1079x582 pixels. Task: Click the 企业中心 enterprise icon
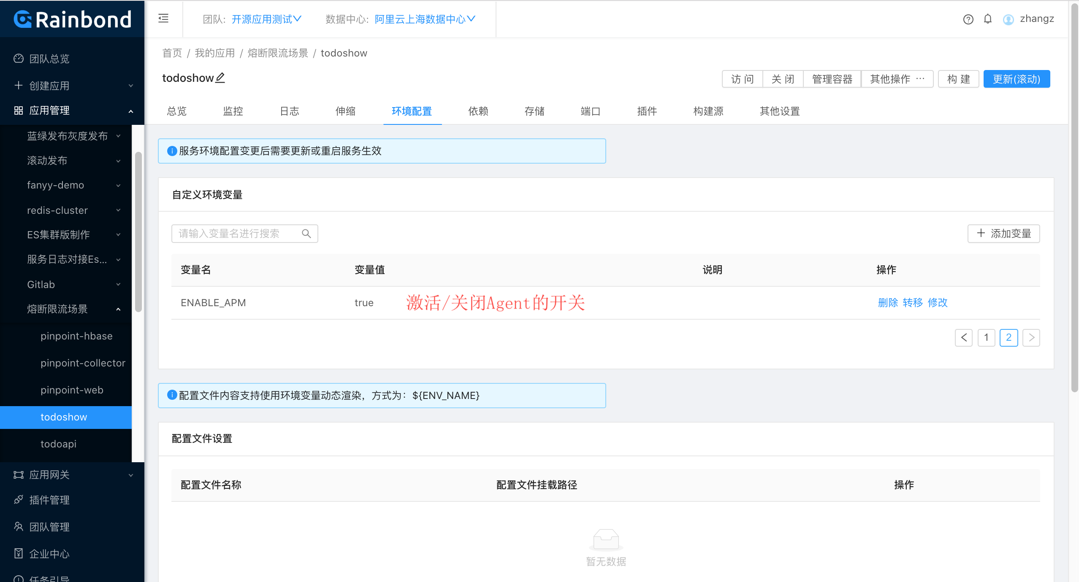point(19,554)
